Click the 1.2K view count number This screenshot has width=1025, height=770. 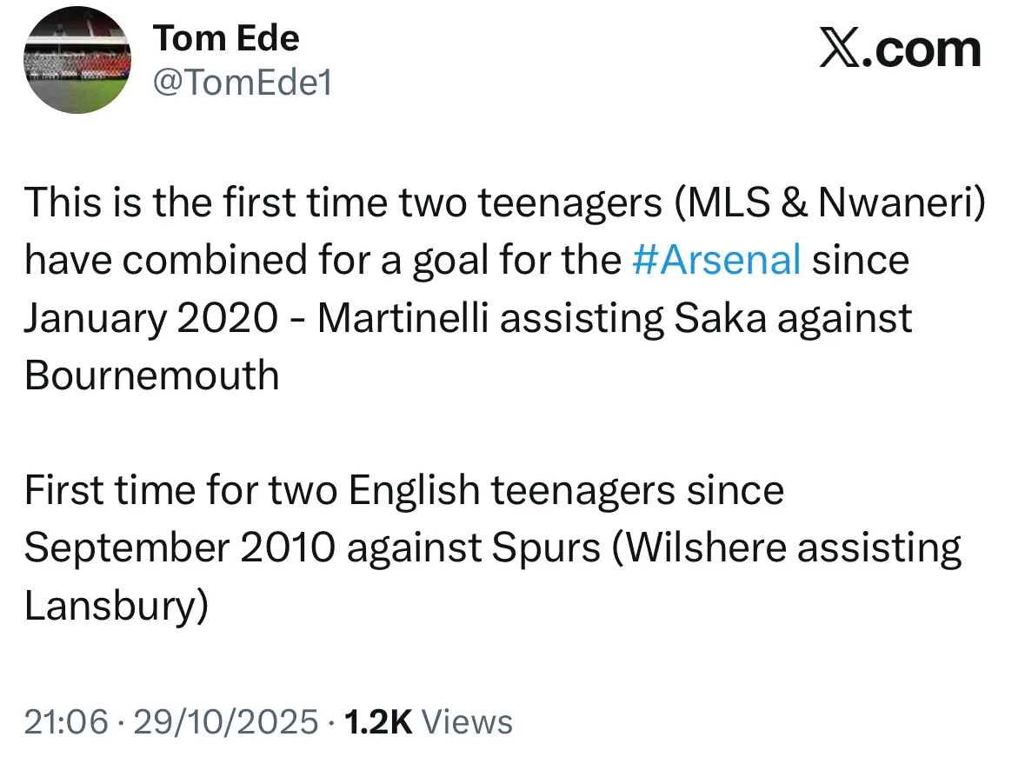[x=377, y=722]
